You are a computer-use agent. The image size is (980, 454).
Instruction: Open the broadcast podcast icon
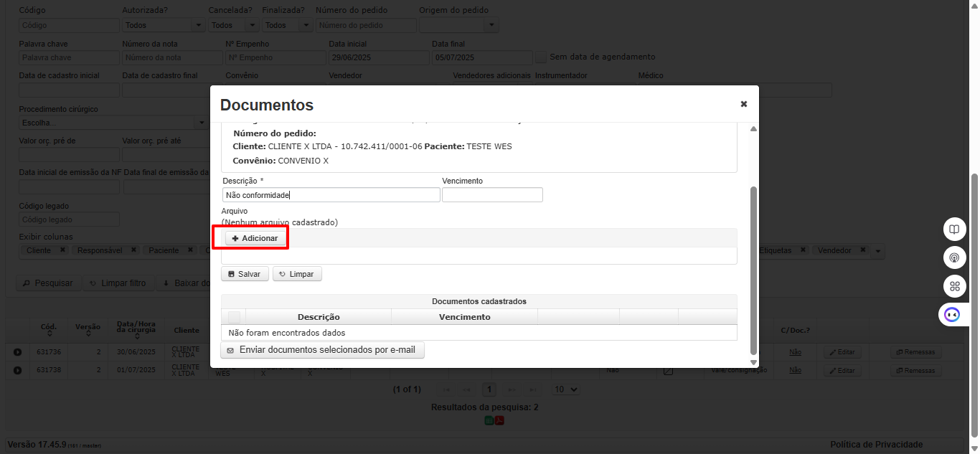pyautogui.click(x=954, y=257)
